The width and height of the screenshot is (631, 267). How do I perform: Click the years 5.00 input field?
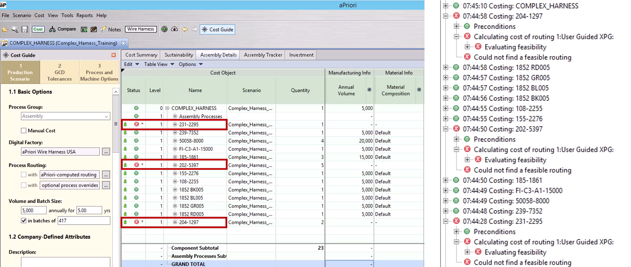click(x=89, y=210)
